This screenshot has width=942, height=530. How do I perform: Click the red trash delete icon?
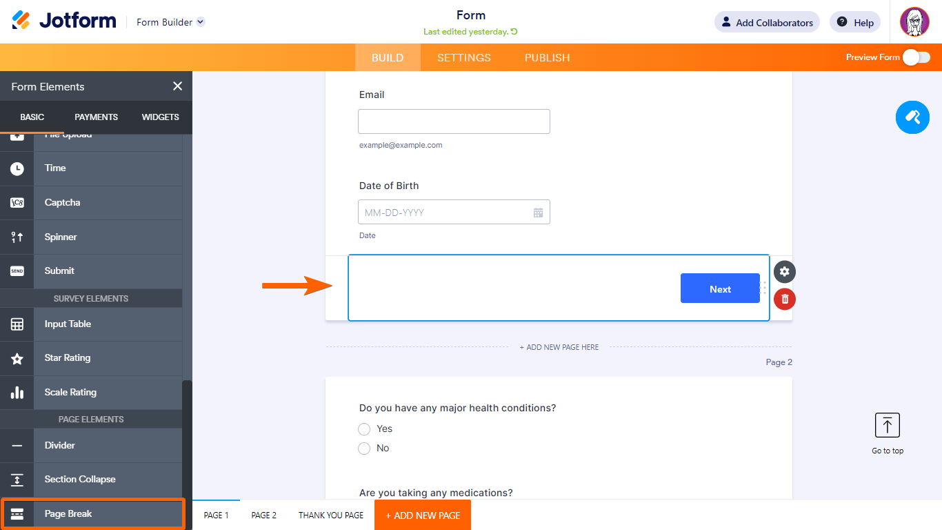[x=784, y=299]
